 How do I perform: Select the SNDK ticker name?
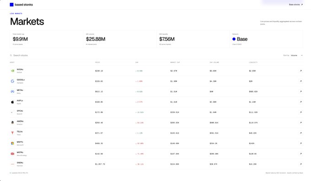coord(20,163)
